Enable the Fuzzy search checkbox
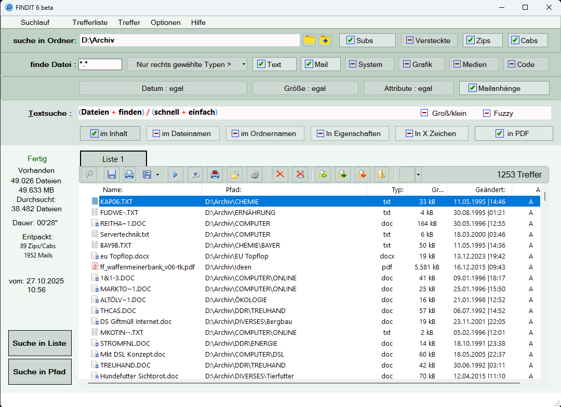Image resolution: width=561 pixels, height=407 pixels. pyautogui.click(x=487, y=113)
